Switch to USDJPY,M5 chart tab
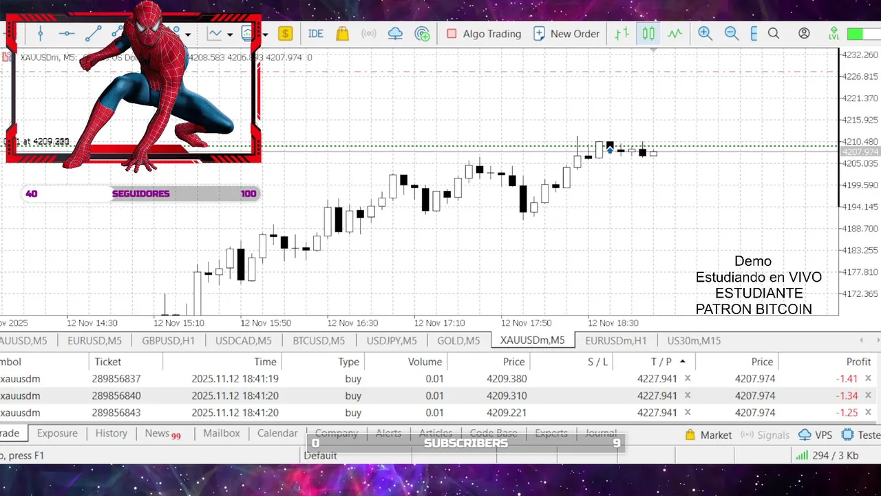881x496 pixels. [392, 340]
